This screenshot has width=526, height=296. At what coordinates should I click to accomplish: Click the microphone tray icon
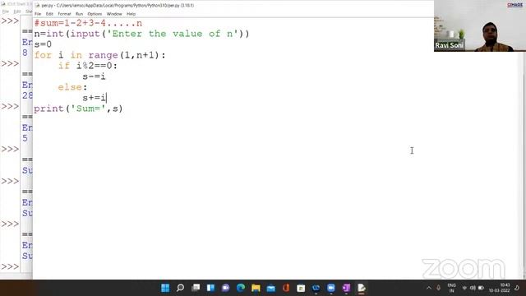[x=438, y=288]
